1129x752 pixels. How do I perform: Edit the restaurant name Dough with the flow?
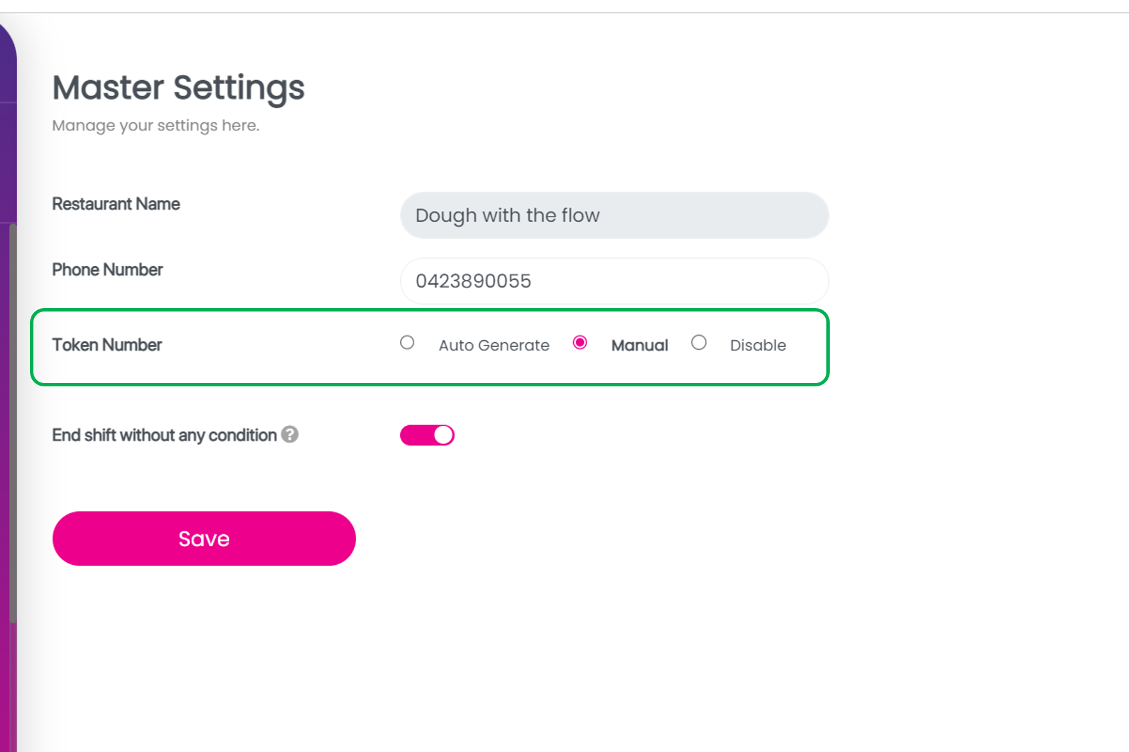click(613, 215)
